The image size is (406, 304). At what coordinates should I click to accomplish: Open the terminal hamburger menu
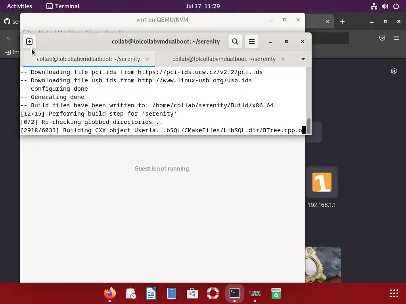coord(252,42)
